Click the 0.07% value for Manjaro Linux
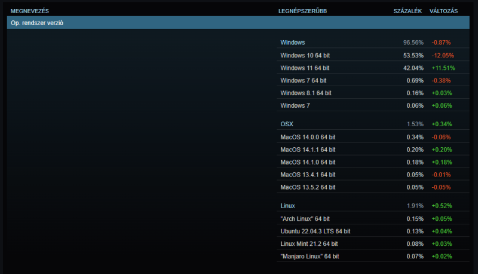The width and height of the screenshot is (478, 274). (x=415, y=256)
